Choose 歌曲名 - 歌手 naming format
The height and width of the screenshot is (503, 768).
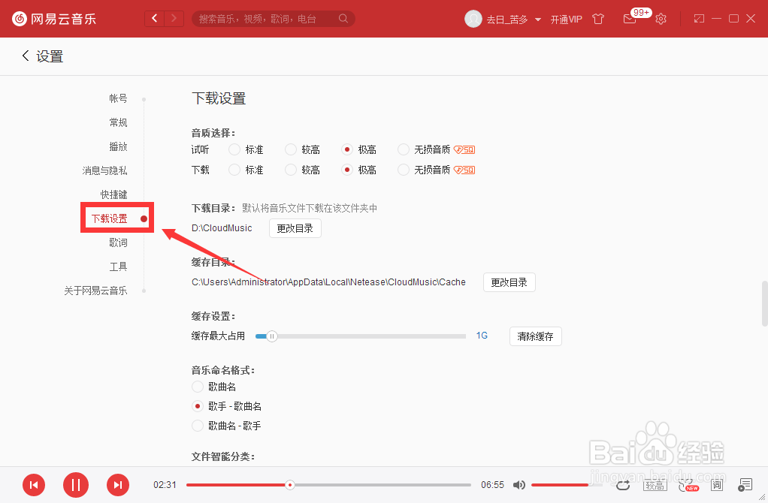point(197,425)
